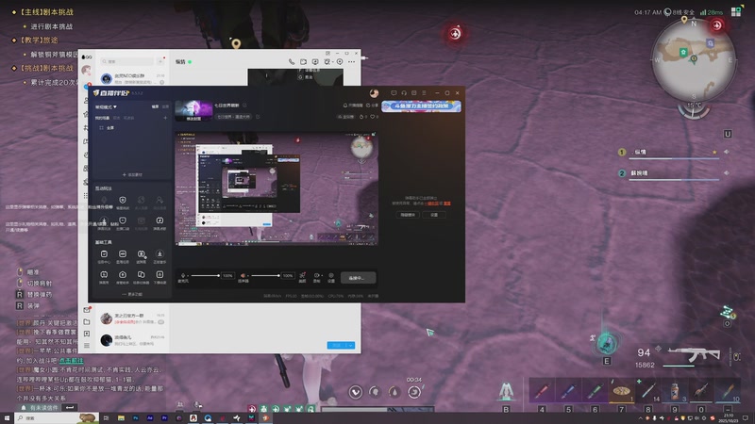Open Photoshop from the taskbar
This screenshot has width=755, height=424.
[x=135, y=418]
